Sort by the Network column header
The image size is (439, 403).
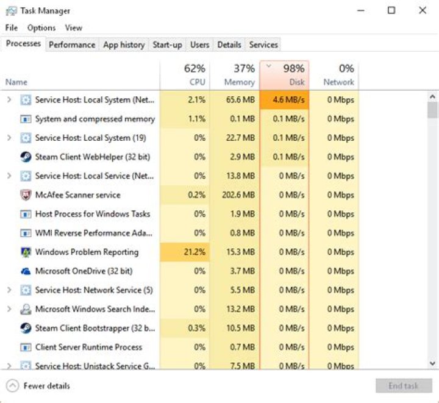334,76
